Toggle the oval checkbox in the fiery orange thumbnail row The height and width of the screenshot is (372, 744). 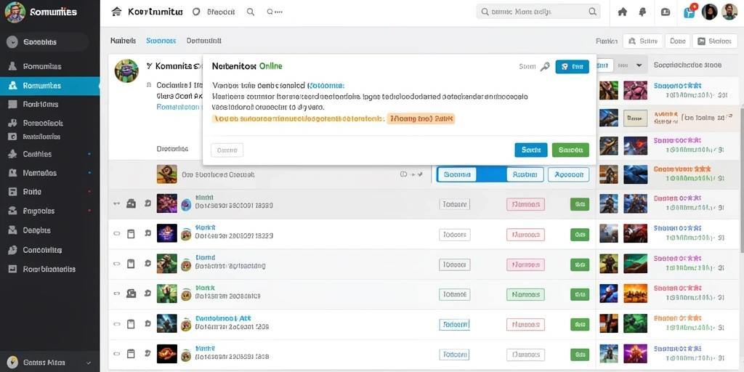[x=117, y=354]
